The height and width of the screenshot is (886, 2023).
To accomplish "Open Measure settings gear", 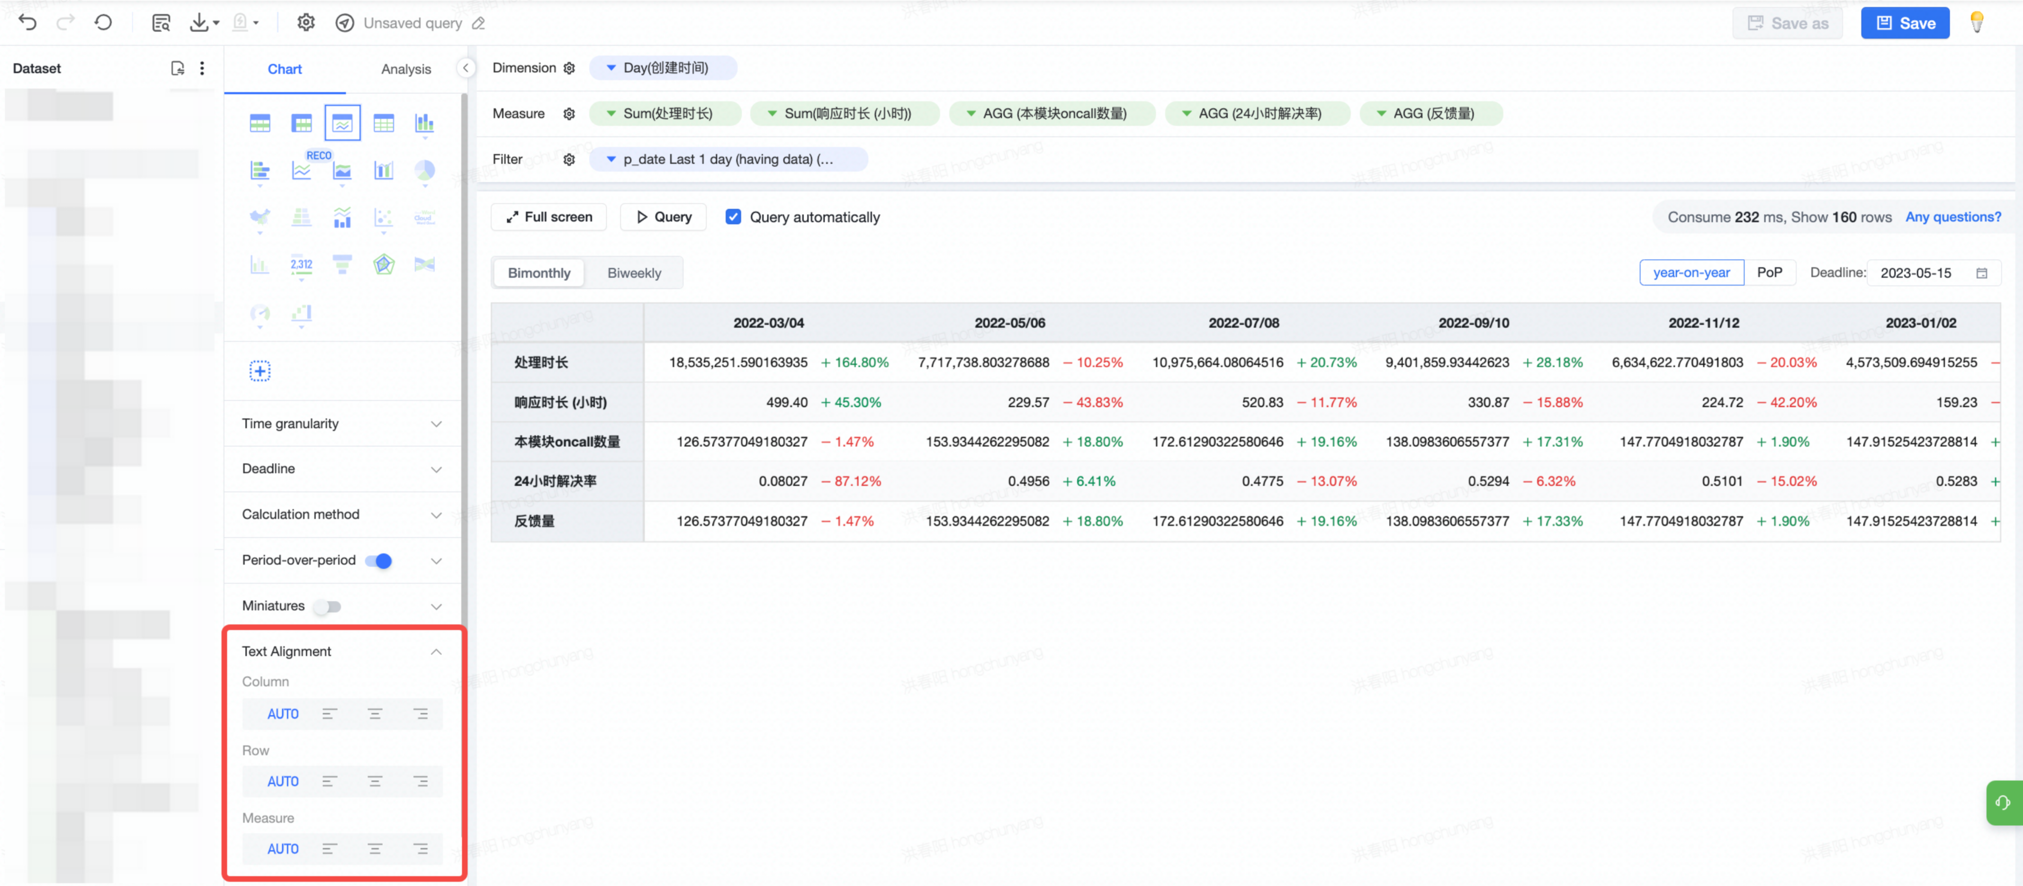I will [x=569, y=114].
